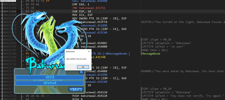Toggle breakpoint dot beside address 0043170F
The height and width of the screenshot is (100, 225).
pos(2,57)
